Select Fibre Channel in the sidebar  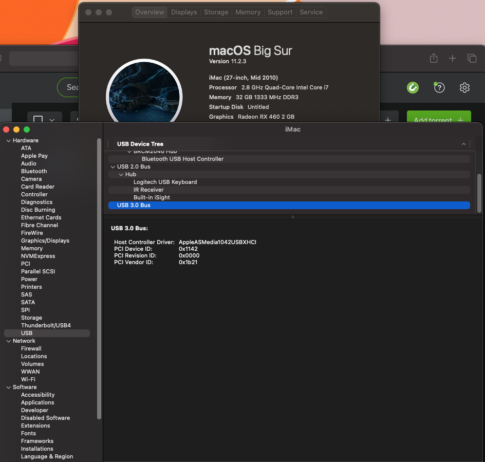[40, 225]
